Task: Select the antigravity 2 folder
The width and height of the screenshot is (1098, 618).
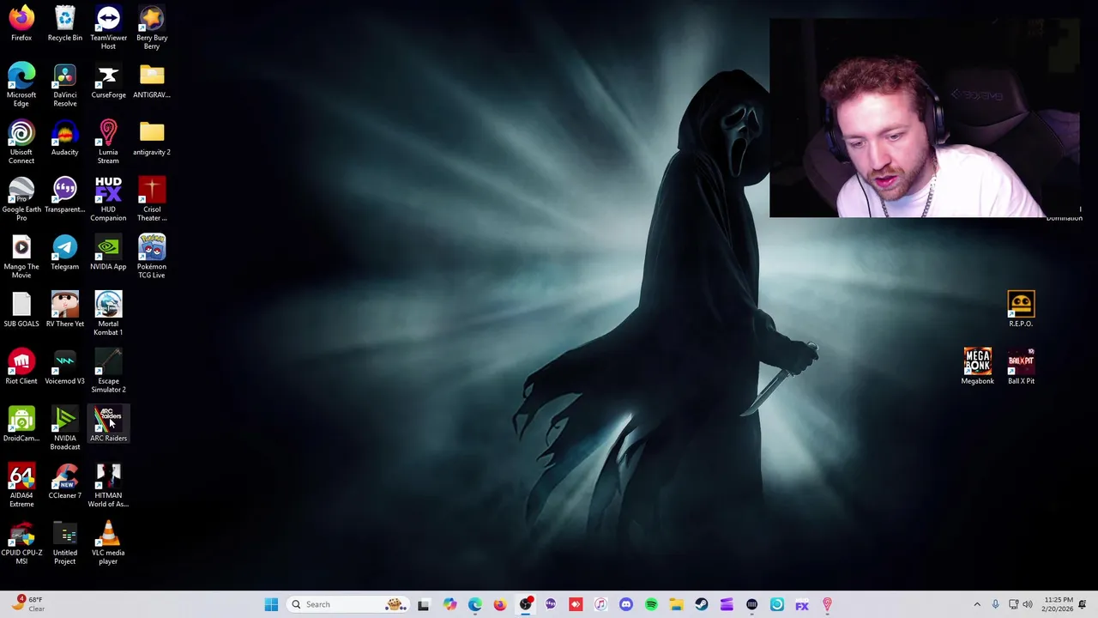Action: click(152, 138)
